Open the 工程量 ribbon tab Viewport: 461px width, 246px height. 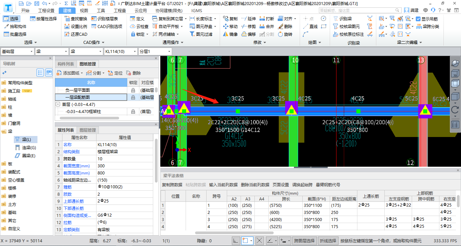click(120, 10)
